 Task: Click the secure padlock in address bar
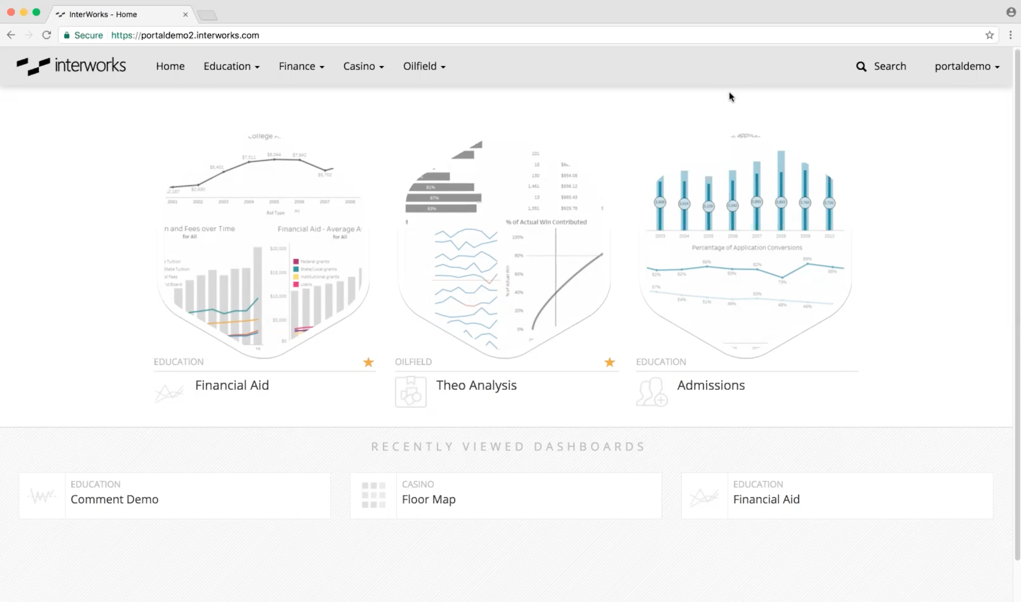pyautogui.click(x=67, y=35)
